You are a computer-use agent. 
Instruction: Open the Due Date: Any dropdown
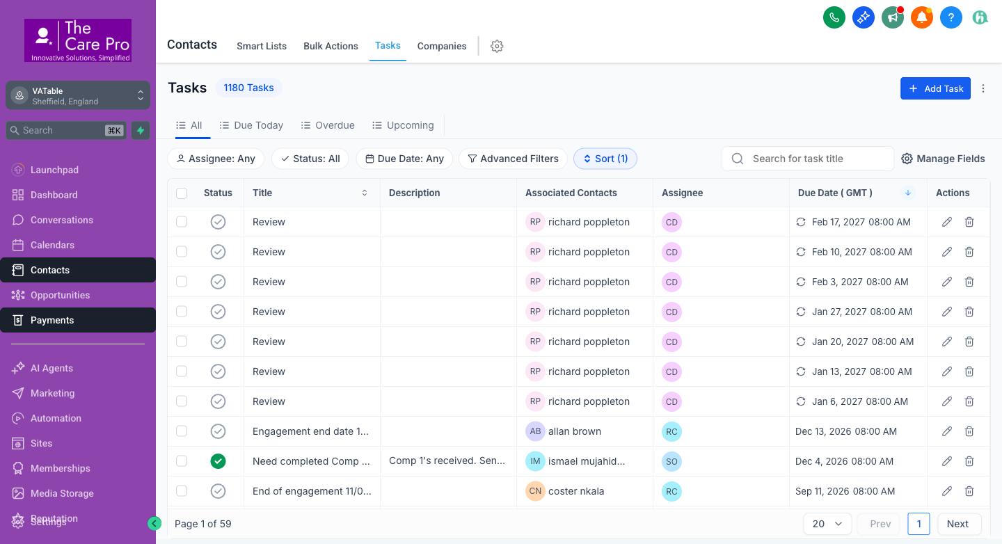point(404,159)
